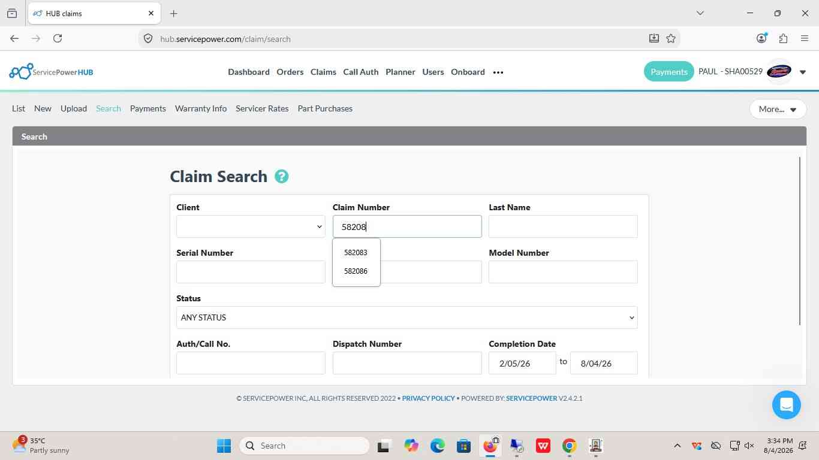Click the browser reload icon
This screenshot has width=819, height=460.
pos(58,38)
